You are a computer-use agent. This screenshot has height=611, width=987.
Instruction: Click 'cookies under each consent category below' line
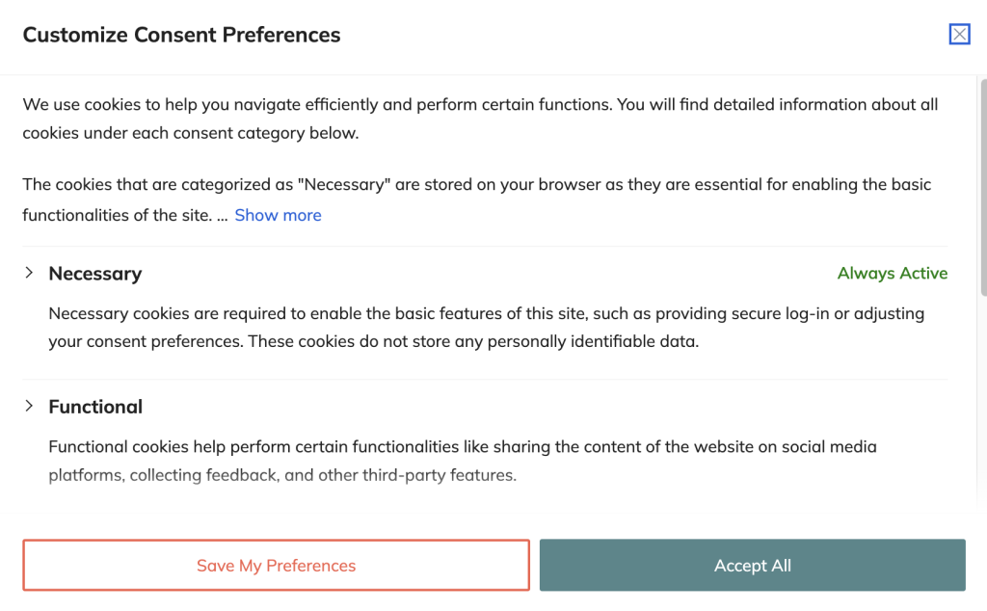pyautogui.click(x=191, y=133)
